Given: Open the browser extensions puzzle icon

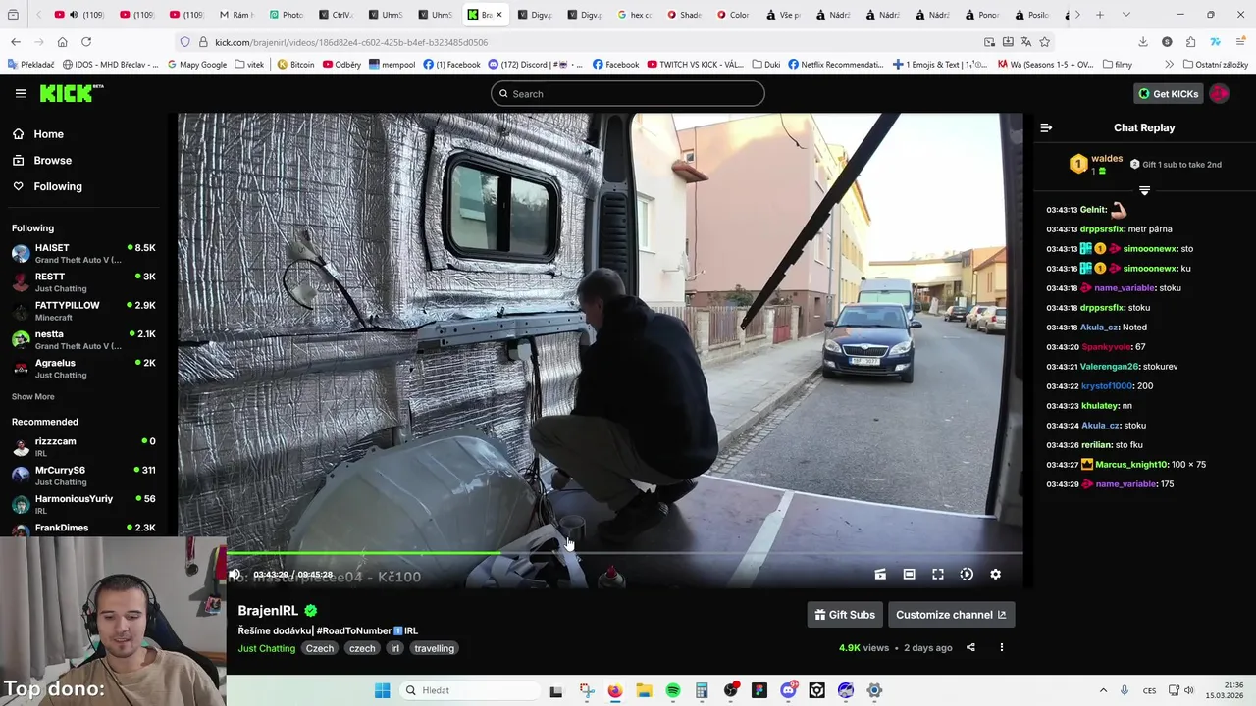Looking at the screenshot, I should coord(1190,42).
